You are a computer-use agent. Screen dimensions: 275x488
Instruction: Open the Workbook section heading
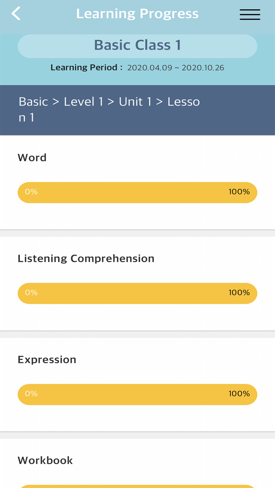click(x=45, y=461)
